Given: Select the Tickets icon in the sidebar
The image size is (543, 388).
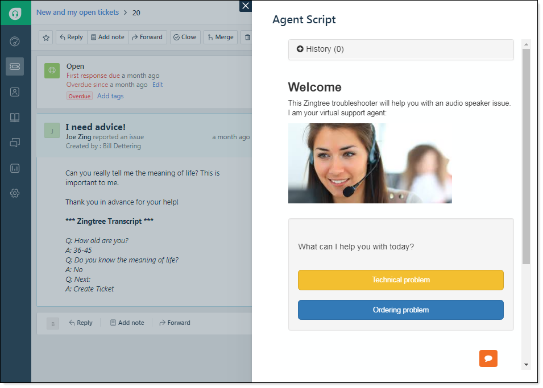Looking at the screenshot, I should [15, 66].
